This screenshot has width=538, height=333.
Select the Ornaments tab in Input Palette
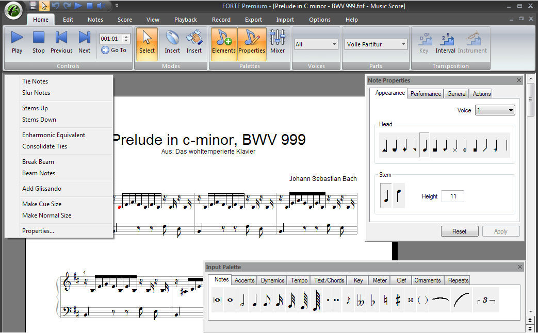(x=427, y=280)
